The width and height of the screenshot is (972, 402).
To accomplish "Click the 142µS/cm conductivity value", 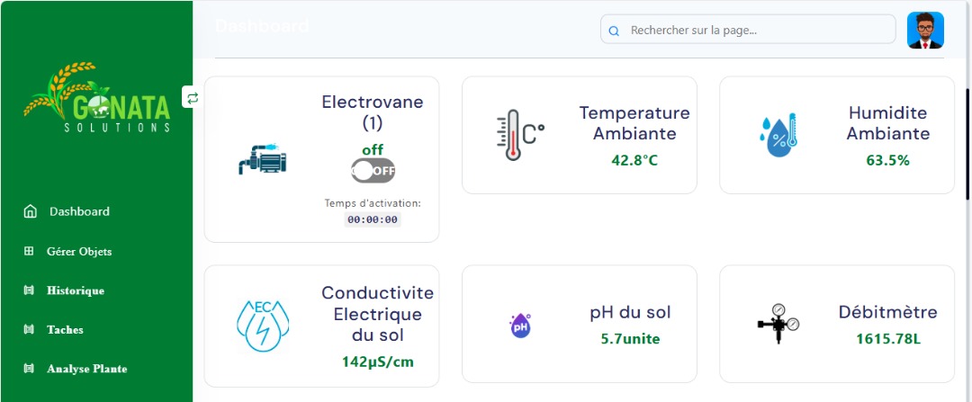I will pos(377,362).
